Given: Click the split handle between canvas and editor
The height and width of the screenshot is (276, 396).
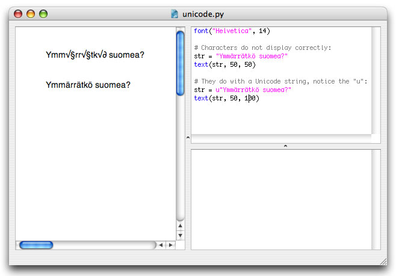Looking at the screenshot, I should click(x=188, y=138).
